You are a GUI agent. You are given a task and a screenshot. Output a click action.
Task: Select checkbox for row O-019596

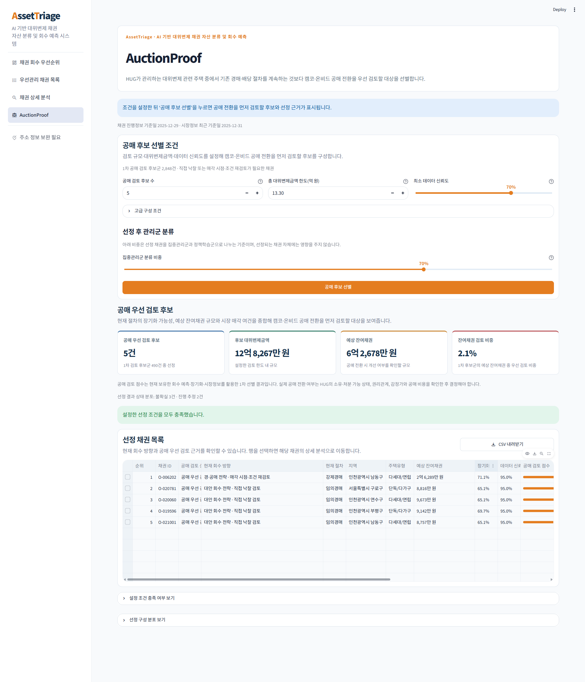(x=128, y=511)
